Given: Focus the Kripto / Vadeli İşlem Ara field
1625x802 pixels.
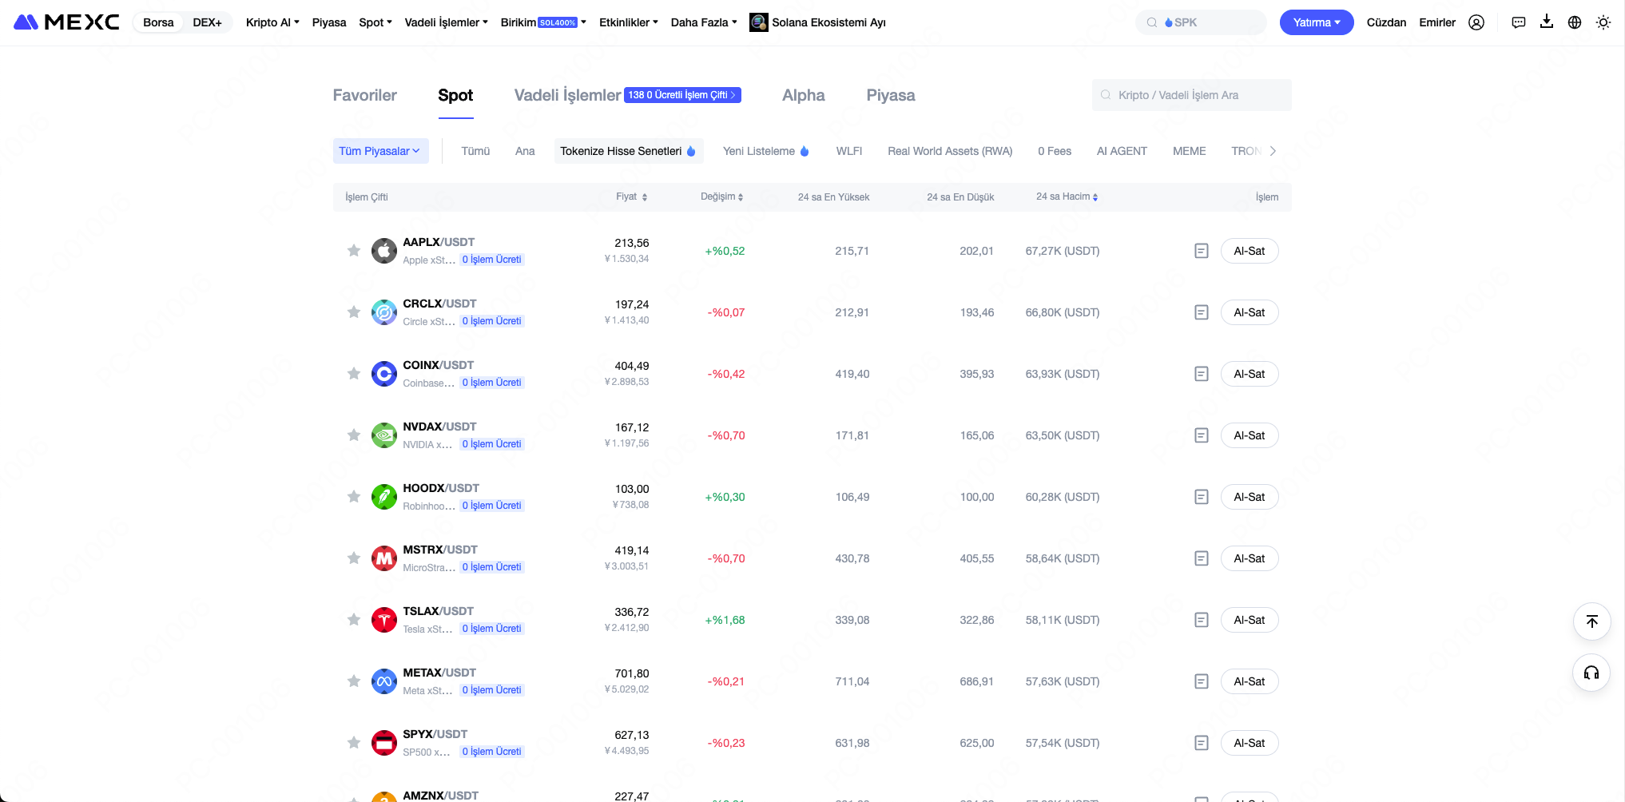Looking at the screenshot, I should coord(1191,95).
